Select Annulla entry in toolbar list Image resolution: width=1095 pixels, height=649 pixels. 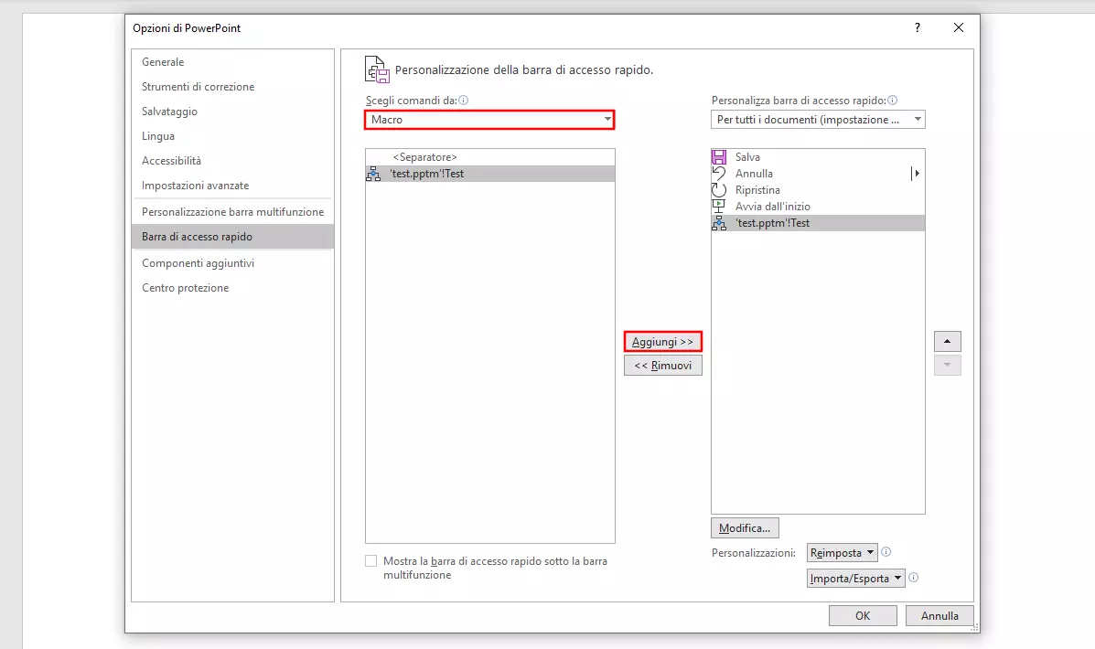(818, 173)
